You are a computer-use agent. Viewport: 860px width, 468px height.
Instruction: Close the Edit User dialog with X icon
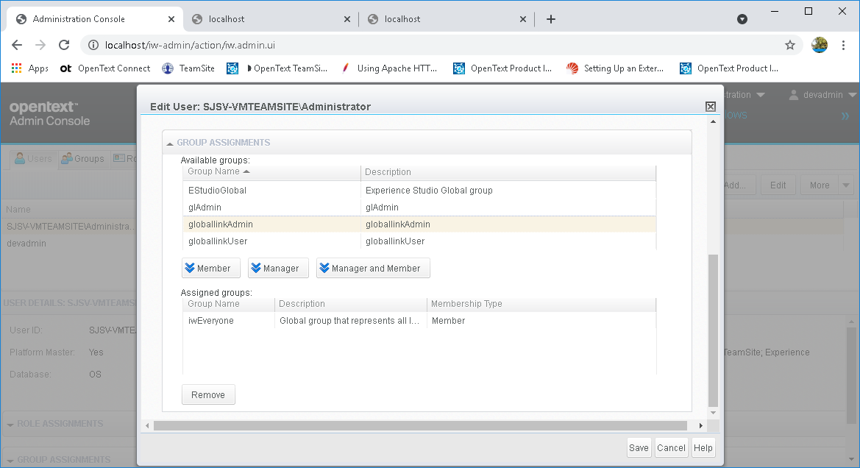click(711, 107)
